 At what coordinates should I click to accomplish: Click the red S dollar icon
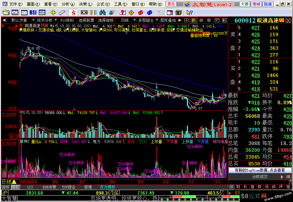click(73, 13)
